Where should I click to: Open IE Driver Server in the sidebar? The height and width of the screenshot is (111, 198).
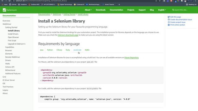tap(9, 80)
